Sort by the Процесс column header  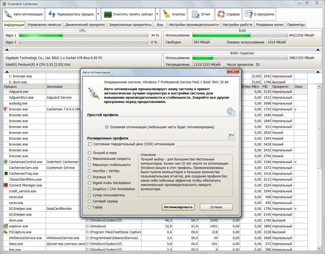point(24,86)
